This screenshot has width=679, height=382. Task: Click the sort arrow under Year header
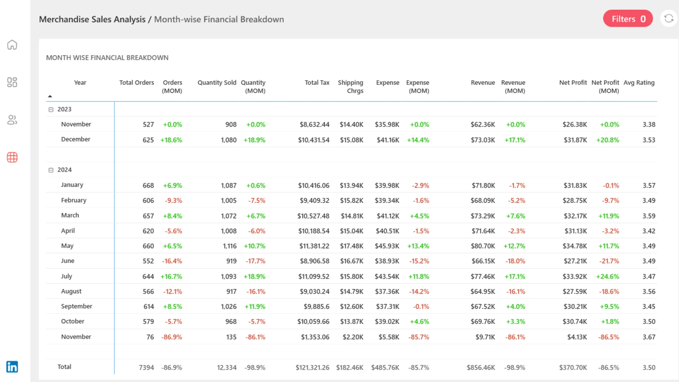[x=50, y=96]
